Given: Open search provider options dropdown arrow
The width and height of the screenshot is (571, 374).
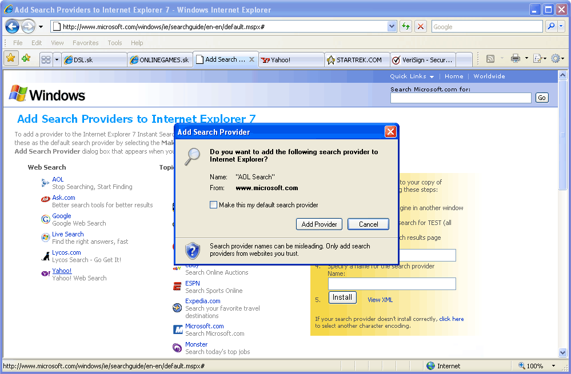Looking at the screenshot, I should [561, 26].
